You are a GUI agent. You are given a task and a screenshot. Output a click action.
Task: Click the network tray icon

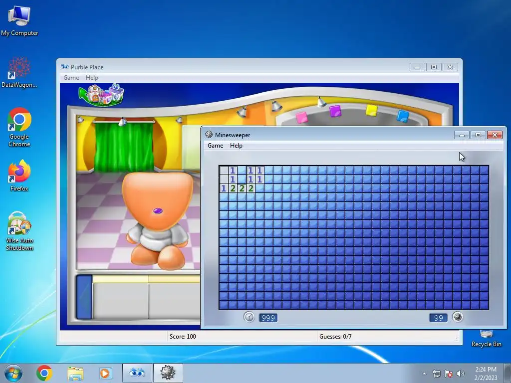(436, 374)
